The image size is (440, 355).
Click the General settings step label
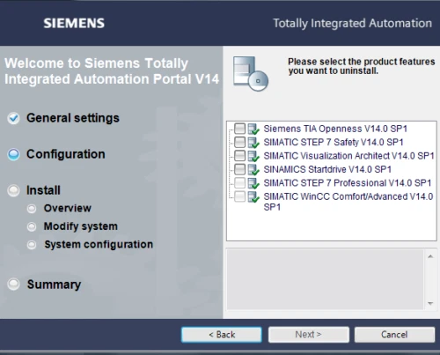click(x=73, y=118)
